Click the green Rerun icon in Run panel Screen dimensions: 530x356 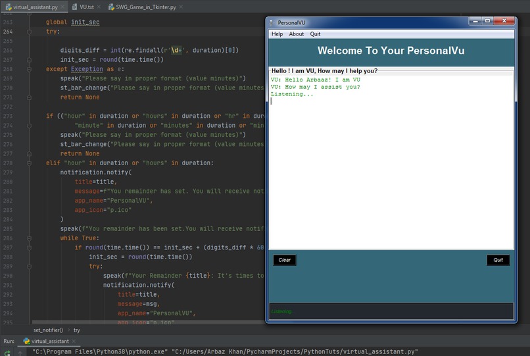[7, 353]
